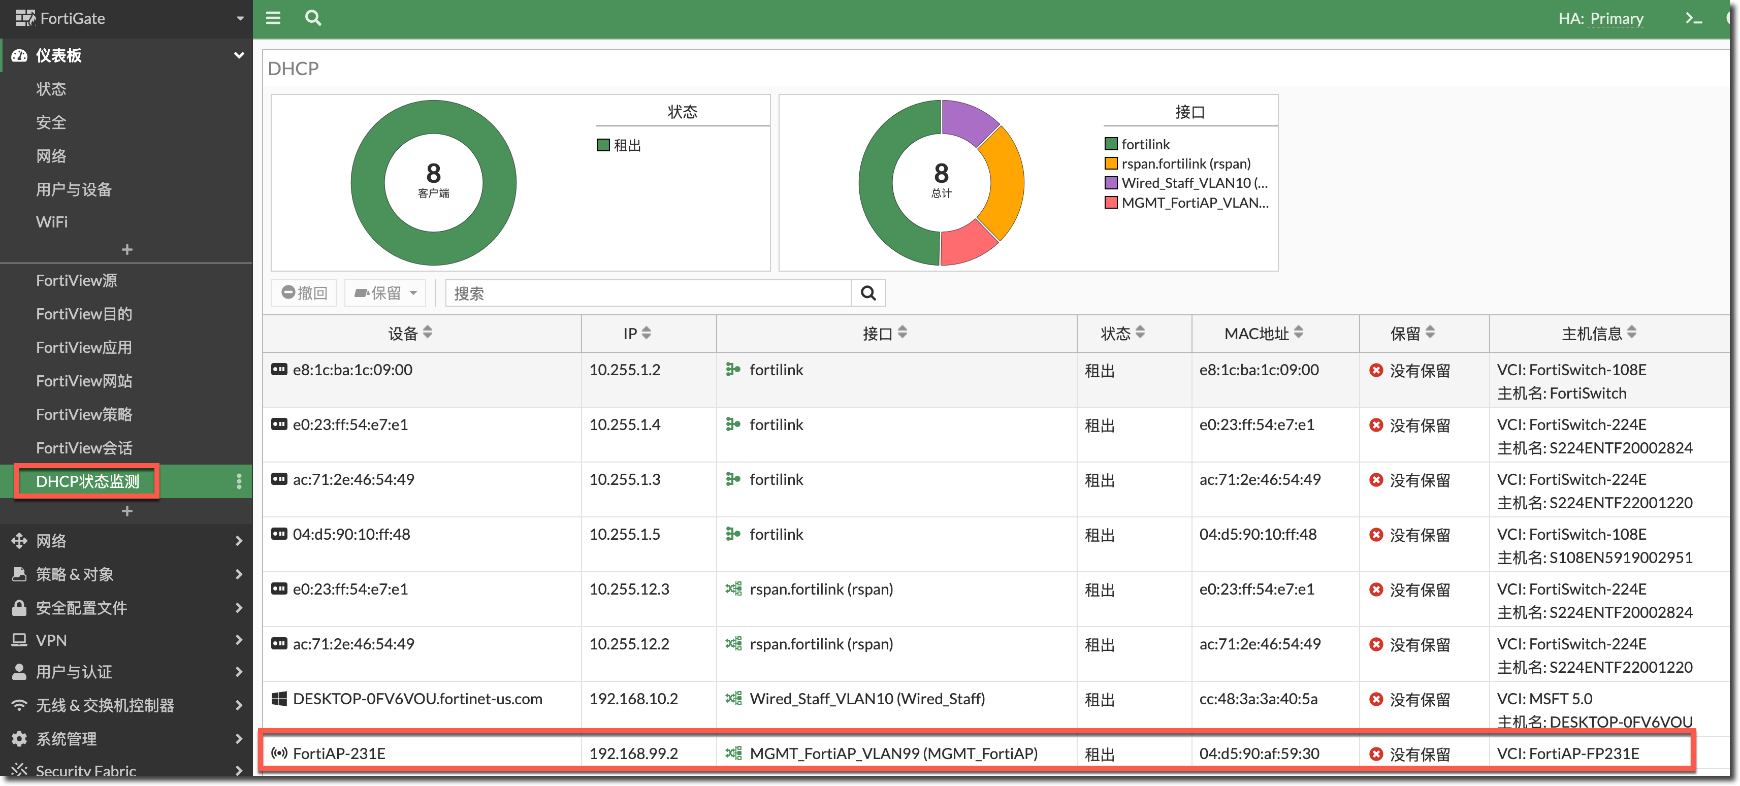Open the FortiView源 sidebar item

point(76,280)
